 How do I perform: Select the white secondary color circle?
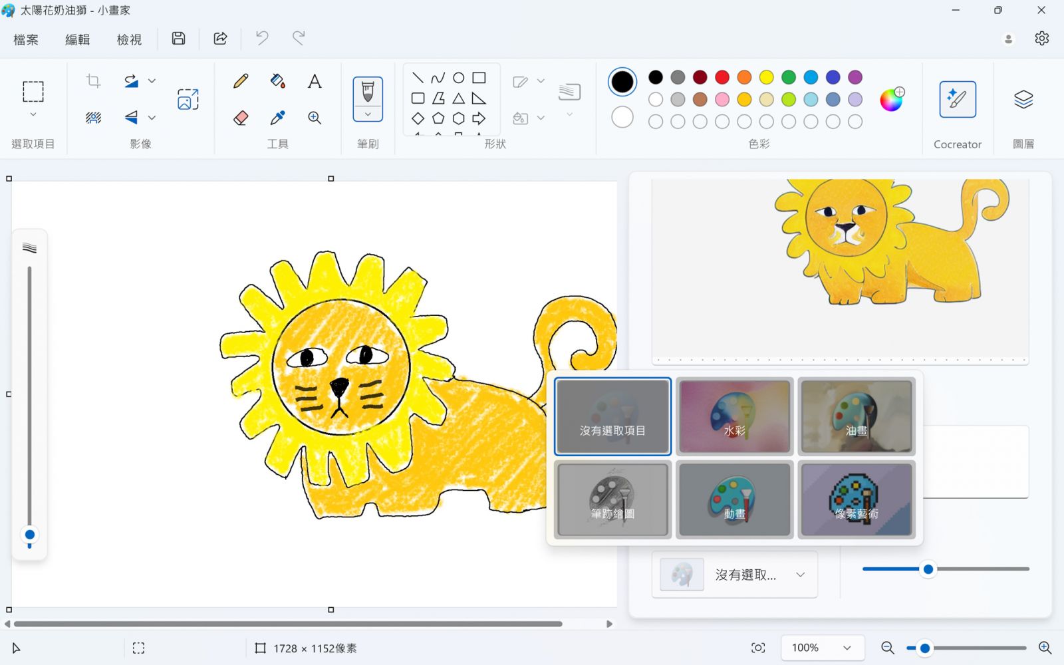(622, 117)
